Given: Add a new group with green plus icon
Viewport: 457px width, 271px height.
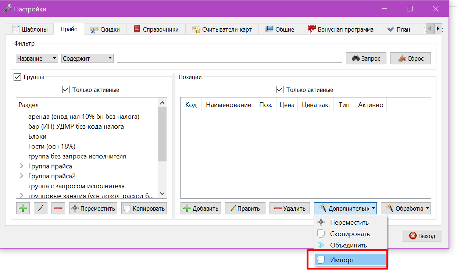Looking at the screenshot, I should point(23,208).
